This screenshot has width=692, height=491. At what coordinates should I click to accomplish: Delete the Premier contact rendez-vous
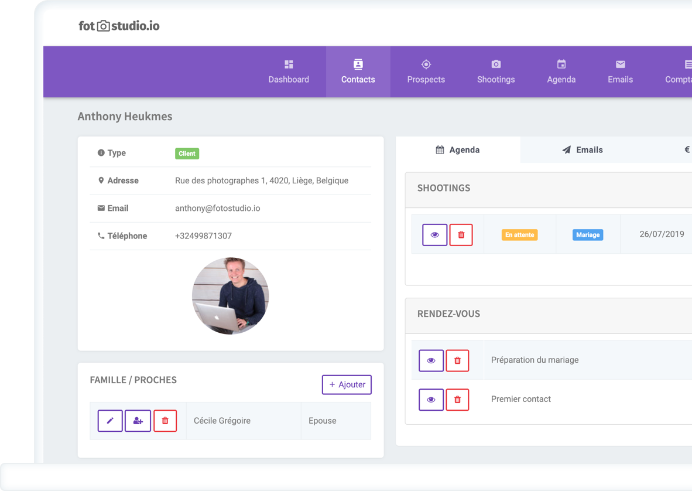tap(457, 400)
